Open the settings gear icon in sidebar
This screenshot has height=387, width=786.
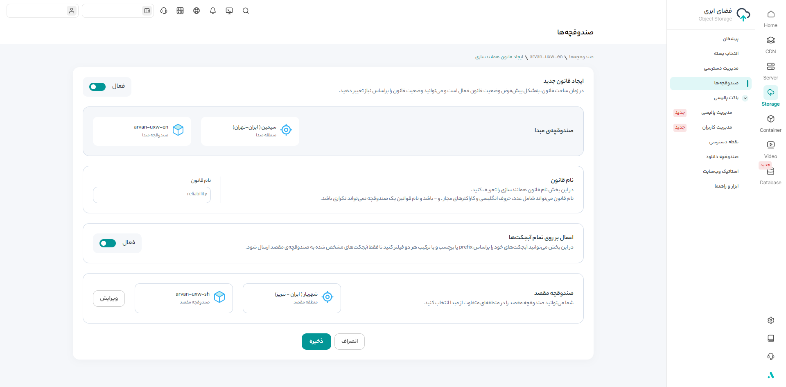770,320
